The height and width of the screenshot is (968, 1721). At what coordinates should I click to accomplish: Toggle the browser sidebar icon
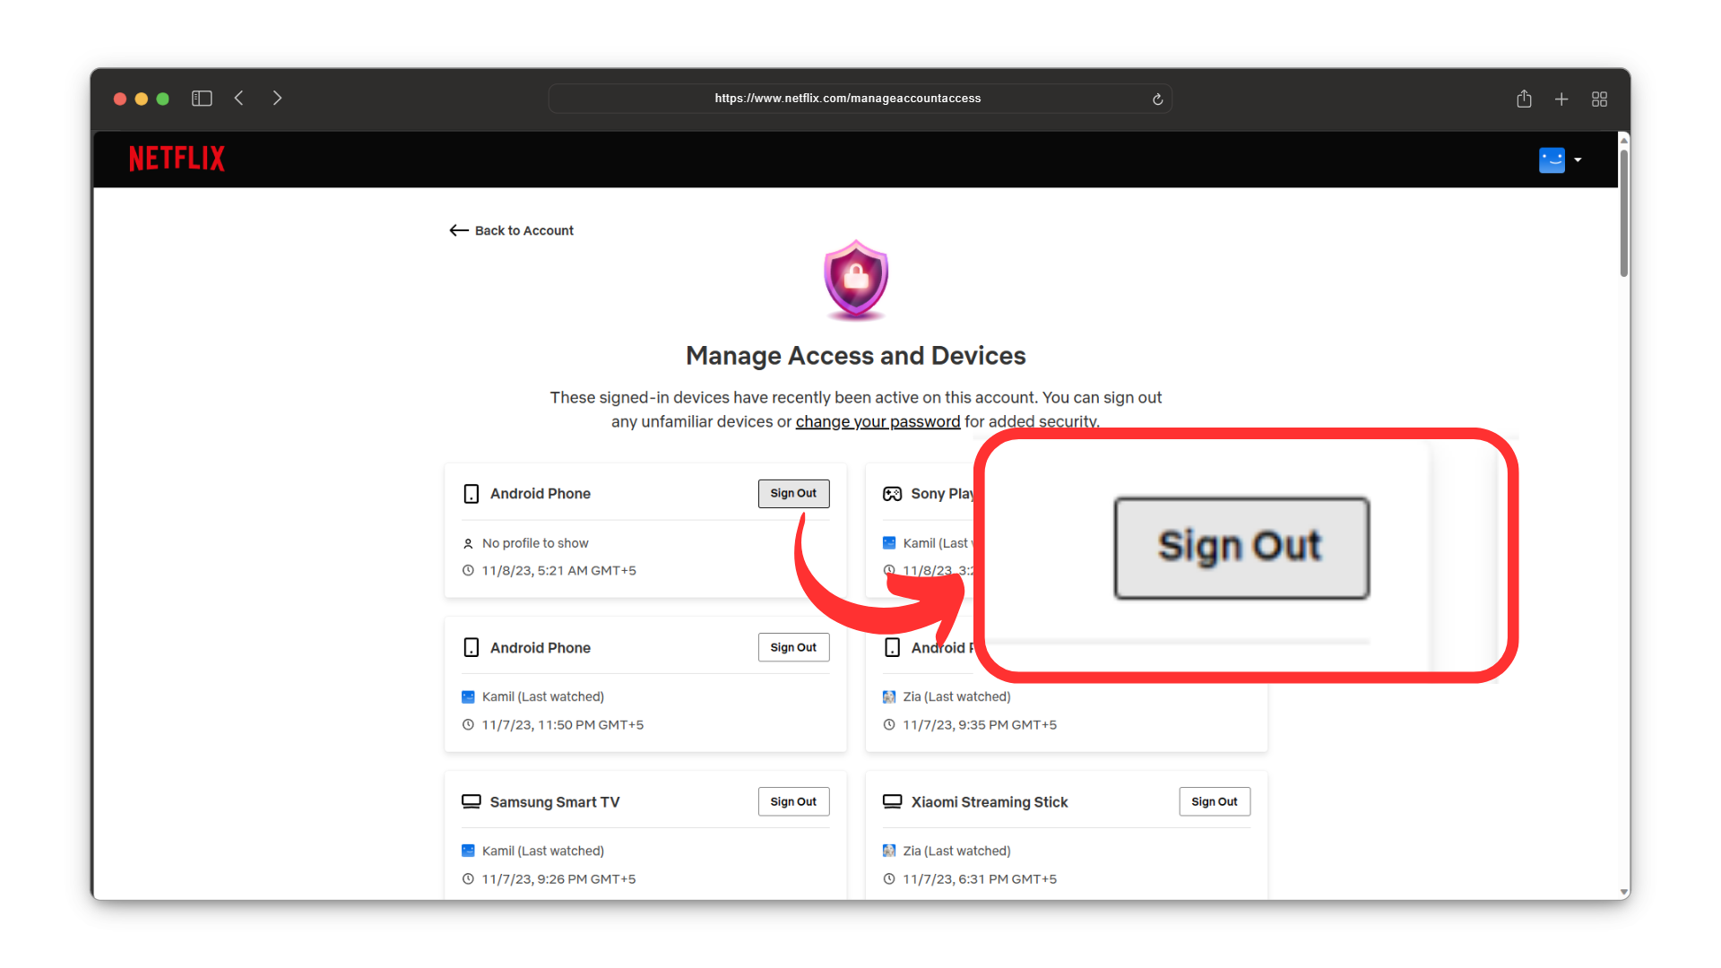pos(202,99)
